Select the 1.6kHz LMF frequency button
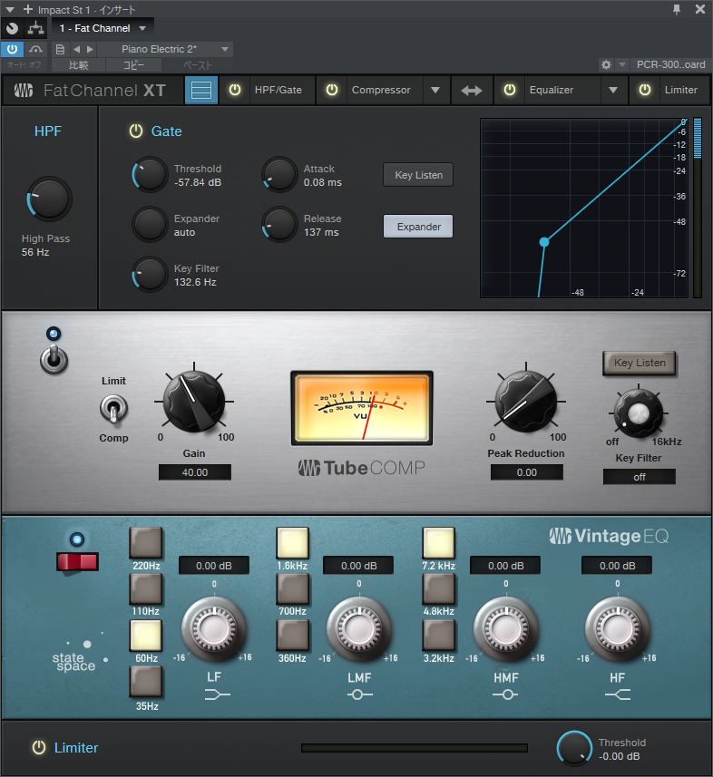 click(x=292, y=543)
